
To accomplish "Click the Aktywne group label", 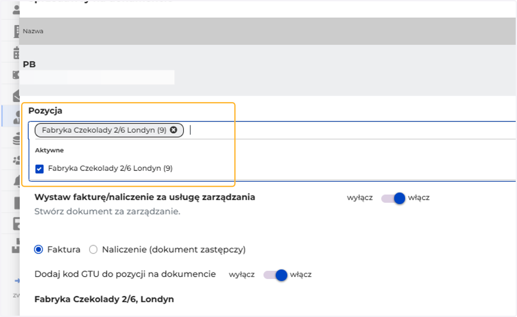I will (x=50, y=150).
